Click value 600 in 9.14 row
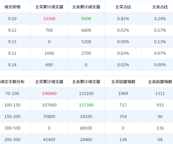Screen dimensions: 173x144 (49, 65)
